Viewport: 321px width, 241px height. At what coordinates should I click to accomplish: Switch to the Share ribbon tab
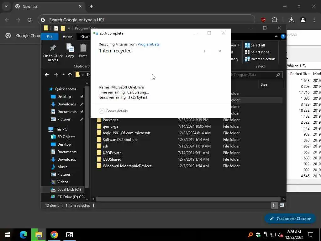pyautogui.click(x=85, y=37)
